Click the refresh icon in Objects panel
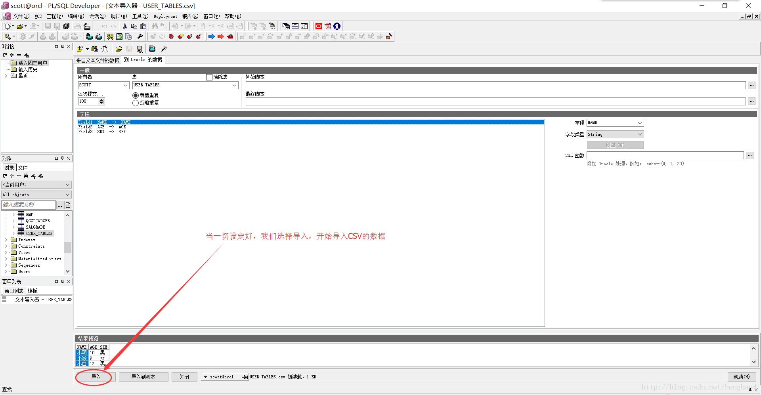761x395 pixels. click(x=5, y=176)
